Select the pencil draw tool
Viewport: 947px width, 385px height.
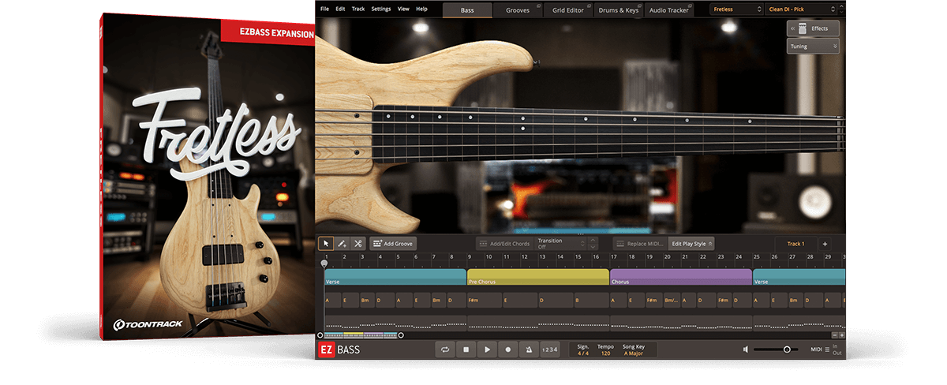click(x=342, y=244)
